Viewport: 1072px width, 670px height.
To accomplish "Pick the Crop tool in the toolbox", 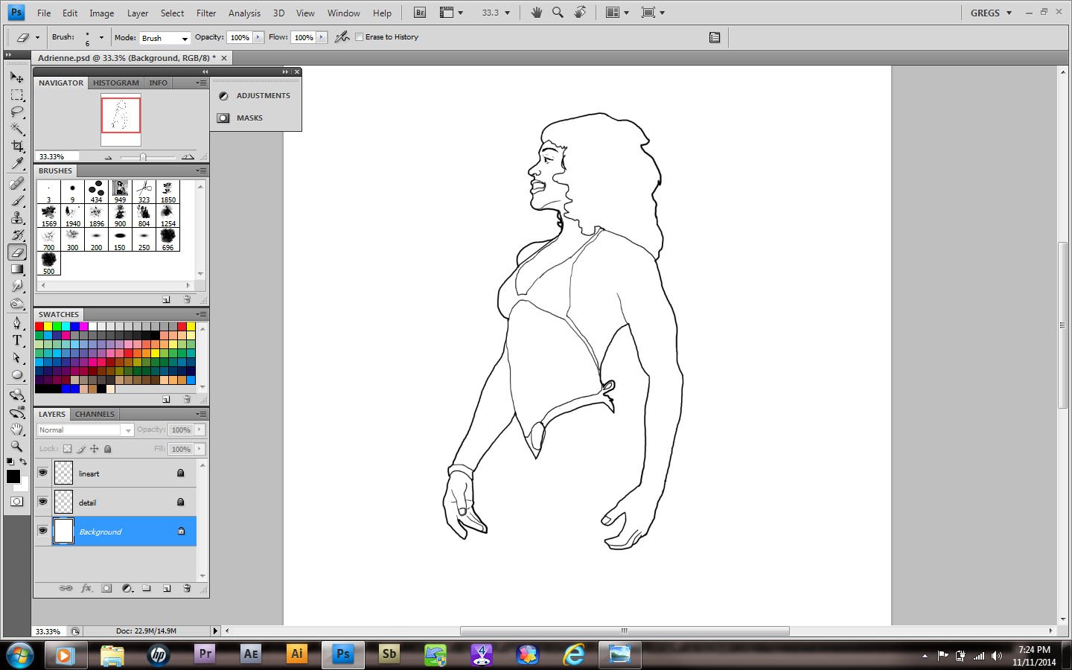I will coord(16,146).
